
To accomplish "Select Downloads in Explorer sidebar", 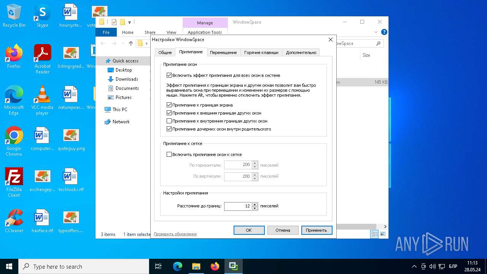I will (x=123, y=79).
